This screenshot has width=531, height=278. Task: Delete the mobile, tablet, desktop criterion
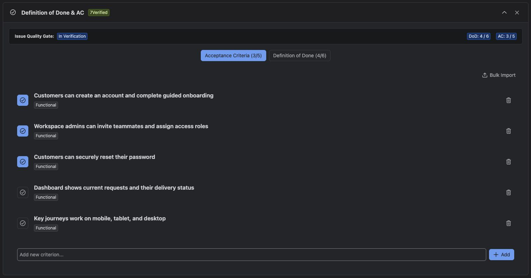coord(509,223)
